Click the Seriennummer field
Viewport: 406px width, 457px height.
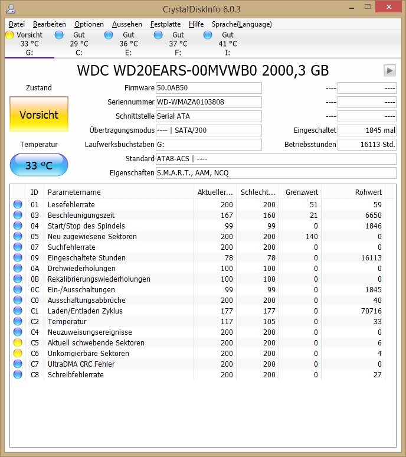click(209, 102)
